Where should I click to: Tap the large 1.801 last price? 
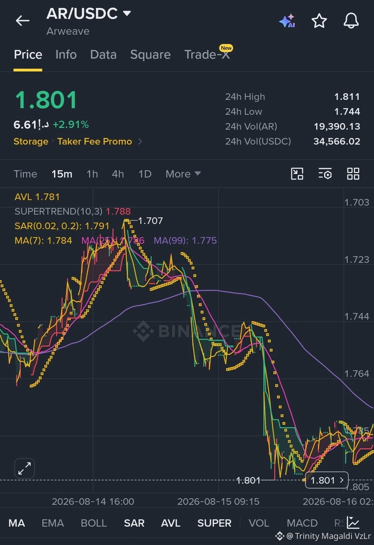coord(46,100)
